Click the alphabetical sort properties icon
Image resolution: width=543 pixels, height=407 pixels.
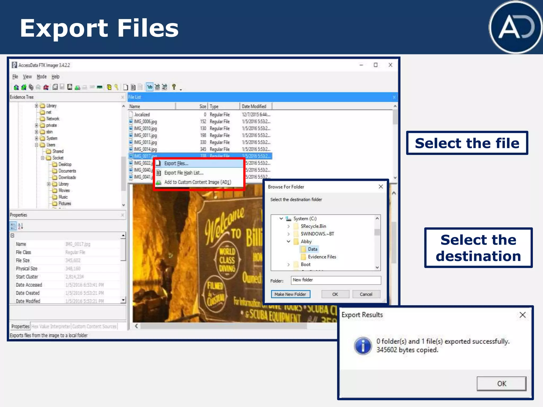point(20,226)
